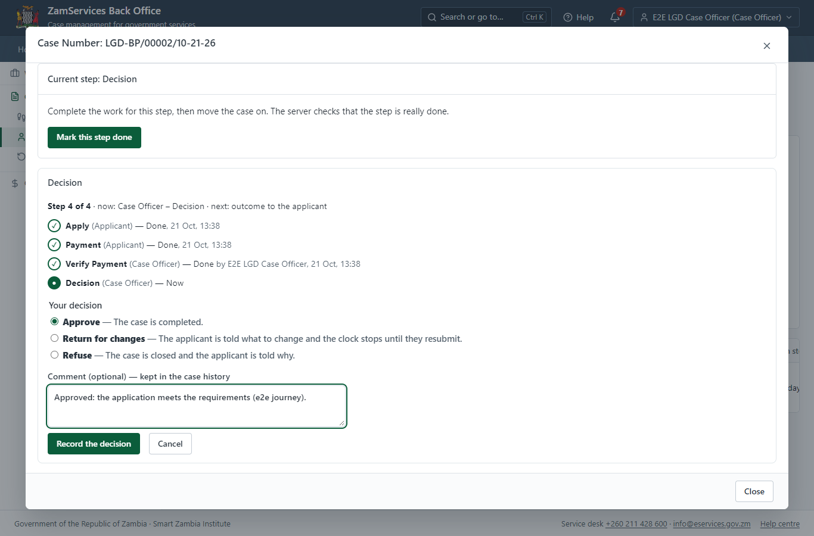This screenshot has height=536, width=814.
Task: Click the 'Step 4 of 4' progress text
Action: pos(69,206)
